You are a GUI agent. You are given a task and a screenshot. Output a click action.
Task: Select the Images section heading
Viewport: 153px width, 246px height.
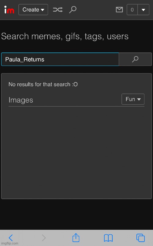coord(21,100)
